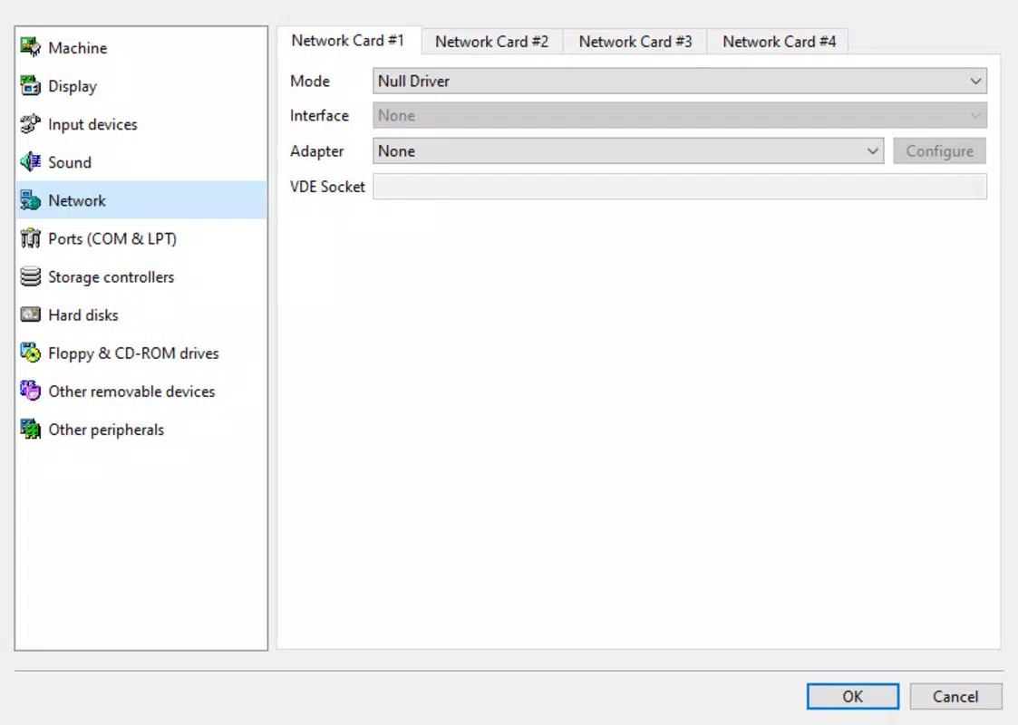Click the Display category icon

pos(31,86)
